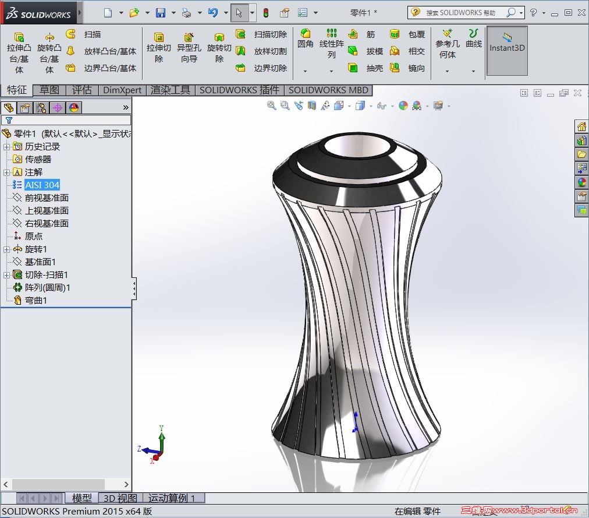589x518 pixels.
Task: Toggle the feature tree filter icon
Action: pos(9,120)
